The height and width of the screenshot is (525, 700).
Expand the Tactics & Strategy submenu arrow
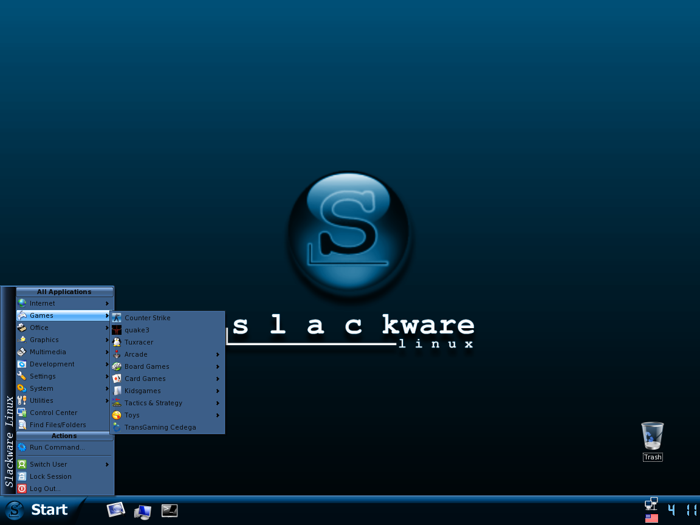pyautogui.click(x=218, y=403)
